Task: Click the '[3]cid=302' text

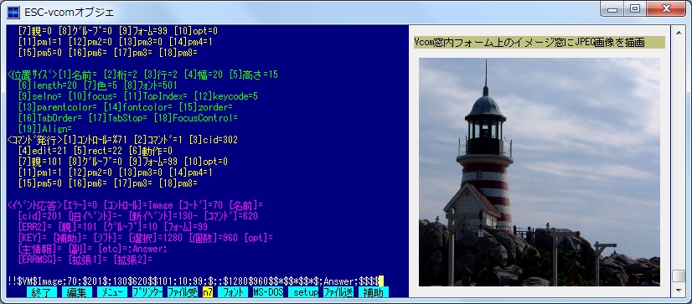Action: point(213,140)
